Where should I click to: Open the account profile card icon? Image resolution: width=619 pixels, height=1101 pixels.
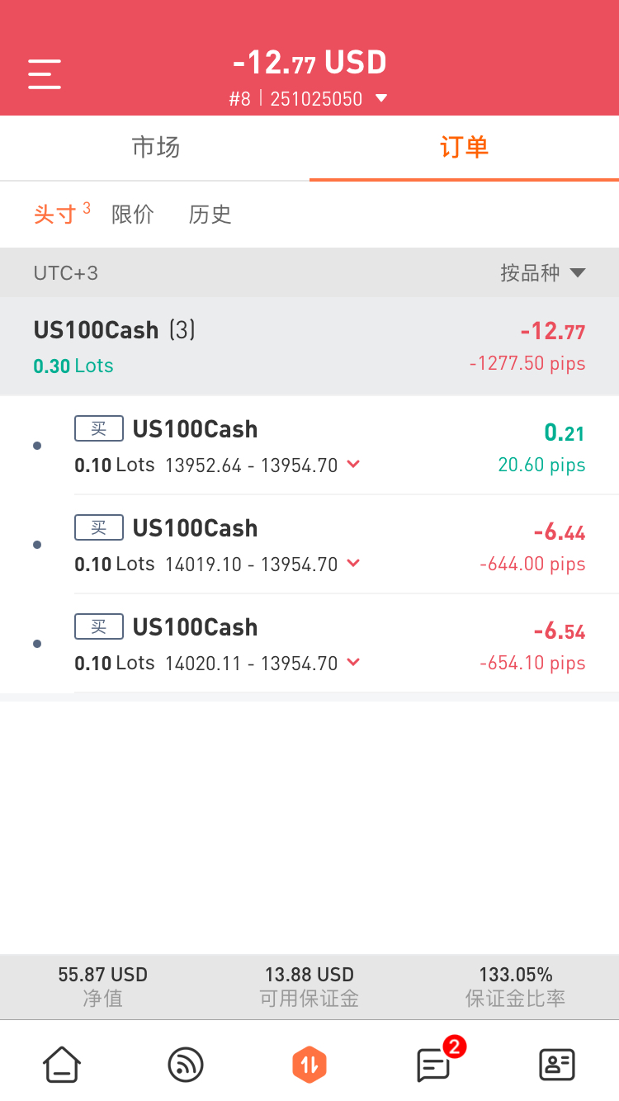point(557,1065)
